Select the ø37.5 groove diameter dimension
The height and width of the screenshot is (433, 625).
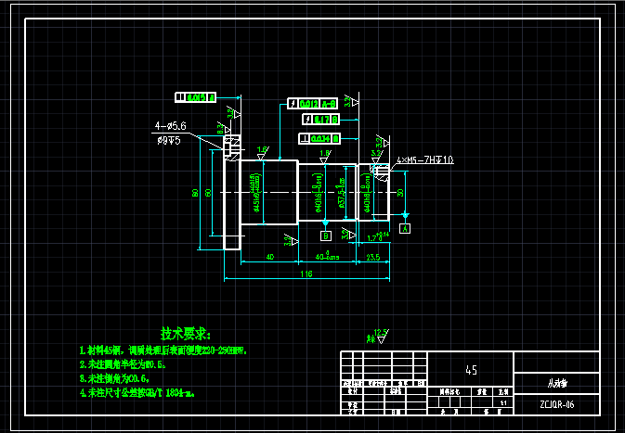pyautogui.click(x=342, y=193)
